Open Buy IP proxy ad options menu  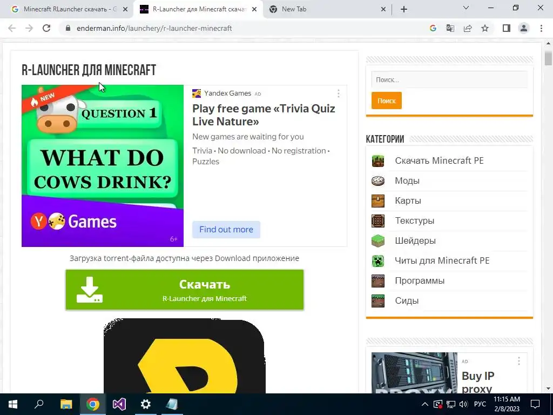click(518, 361)
